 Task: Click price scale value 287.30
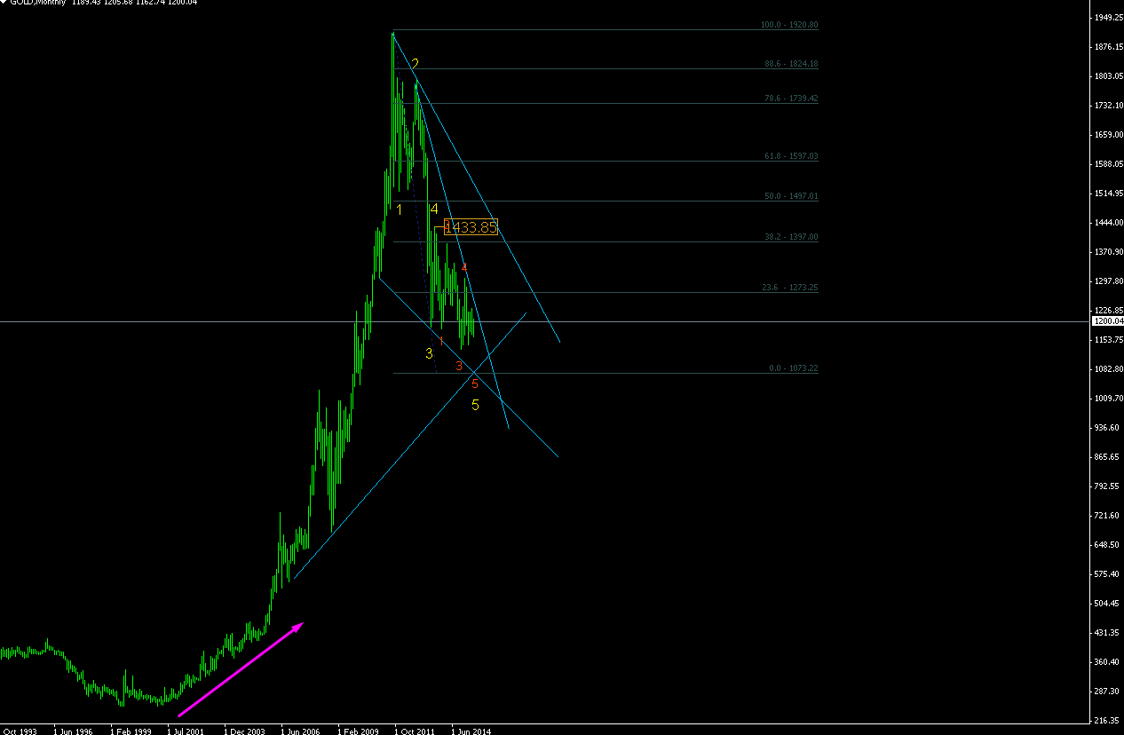1108,692
